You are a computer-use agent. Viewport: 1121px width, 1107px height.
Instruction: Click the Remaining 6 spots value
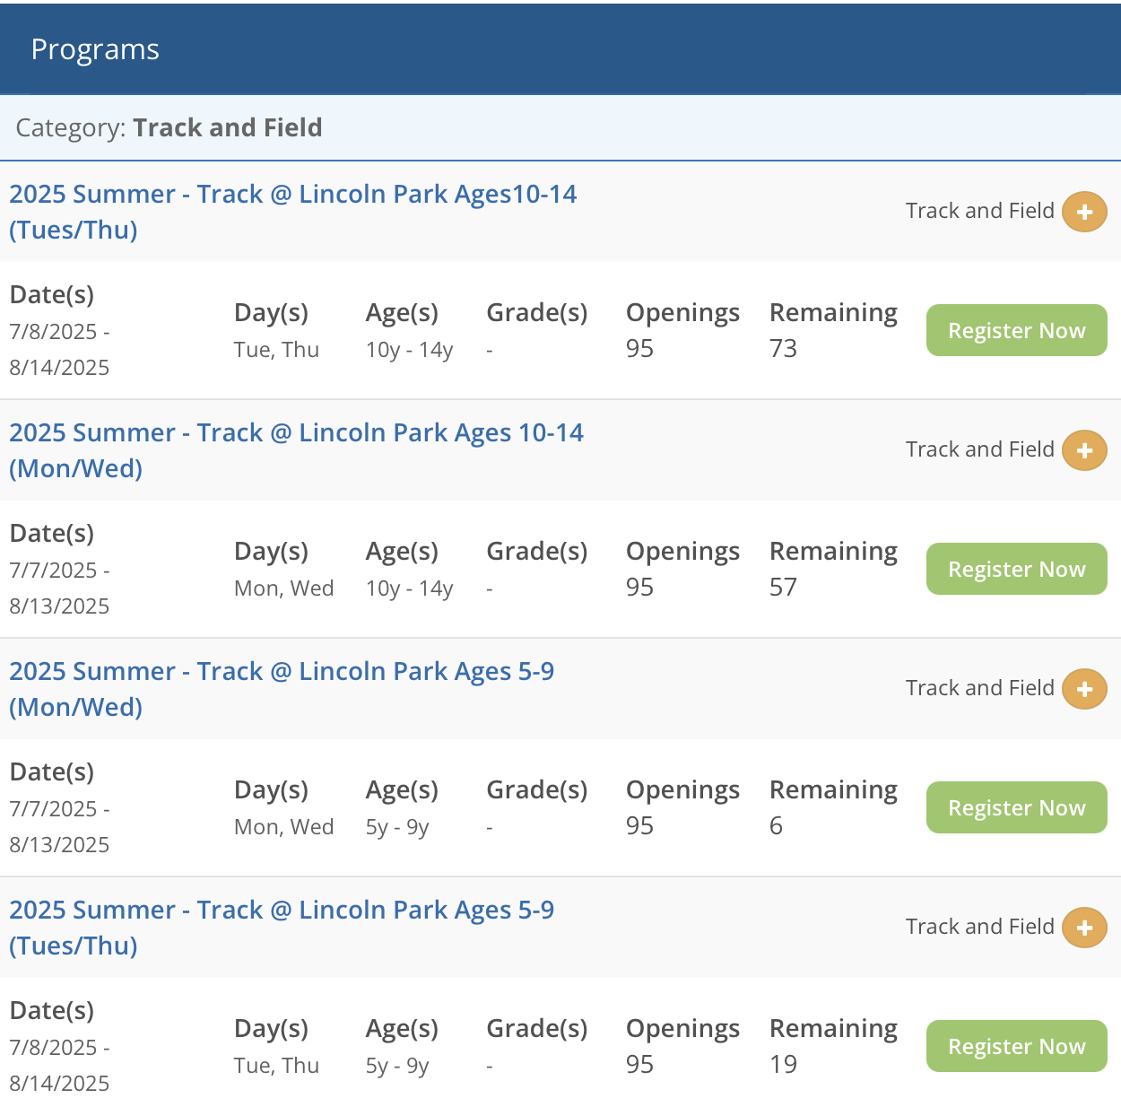click(x=777, y=826)
